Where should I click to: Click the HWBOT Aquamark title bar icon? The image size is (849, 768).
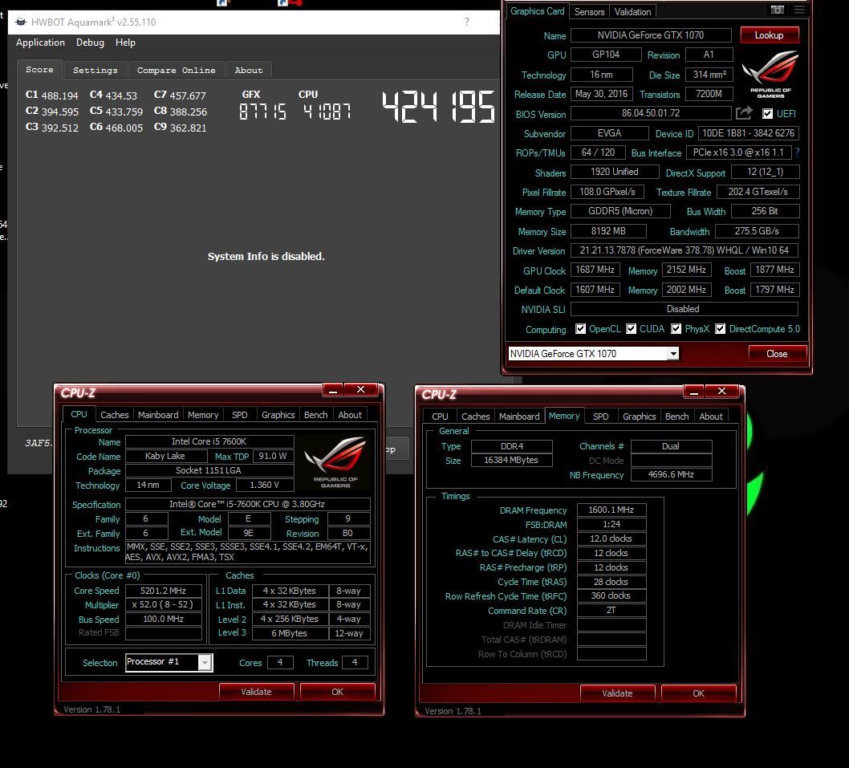pyautogui.click(x=21, y=22)
